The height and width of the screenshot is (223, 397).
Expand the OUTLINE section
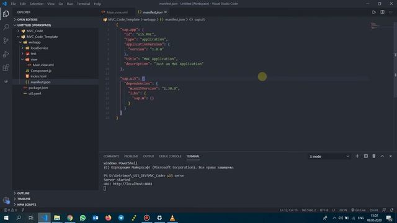coord(55,193)
